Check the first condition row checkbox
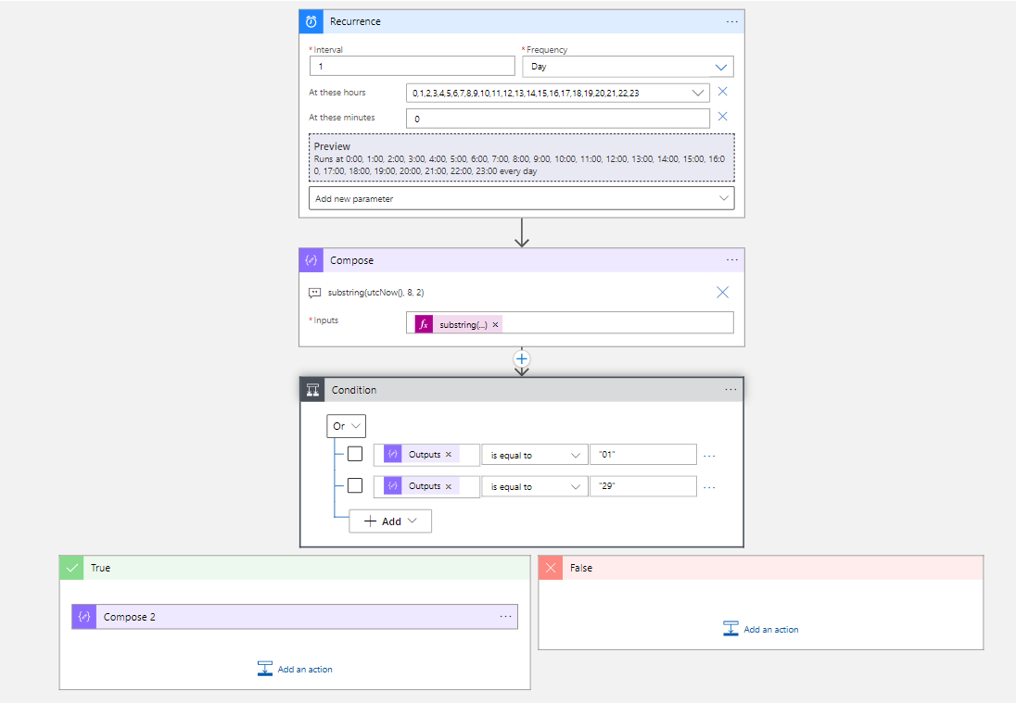The width and height of the screenshot is (1016, 703). click(355, 454)
